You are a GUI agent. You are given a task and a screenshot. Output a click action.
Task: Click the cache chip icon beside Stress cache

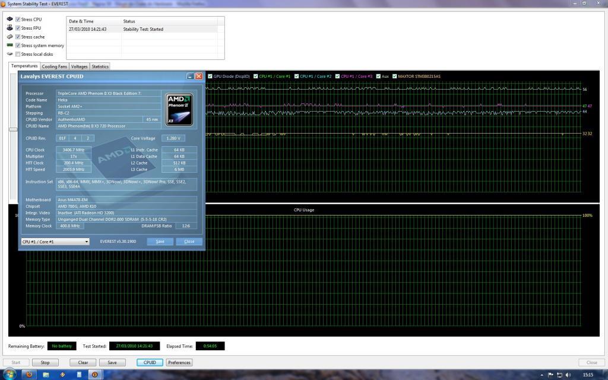[9, 37]
